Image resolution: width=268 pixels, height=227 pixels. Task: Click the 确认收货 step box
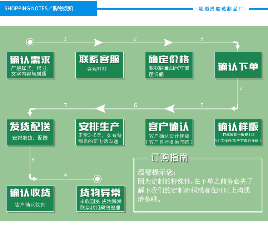pos(30,198)
